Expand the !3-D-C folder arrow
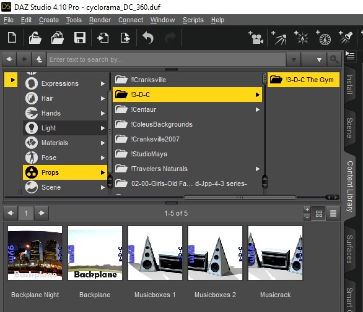Image resolution: width=363 pixels, height=312 pixels. tap(258, 95)
